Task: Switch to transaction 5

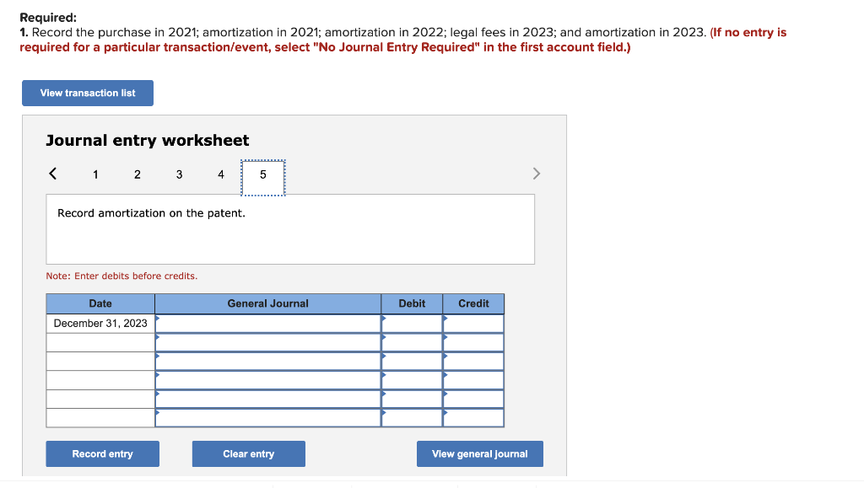Action: 262,174
